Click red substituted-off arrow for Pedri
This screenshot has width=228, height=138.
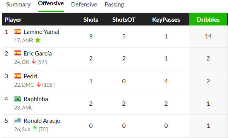(x=39, y=84)
